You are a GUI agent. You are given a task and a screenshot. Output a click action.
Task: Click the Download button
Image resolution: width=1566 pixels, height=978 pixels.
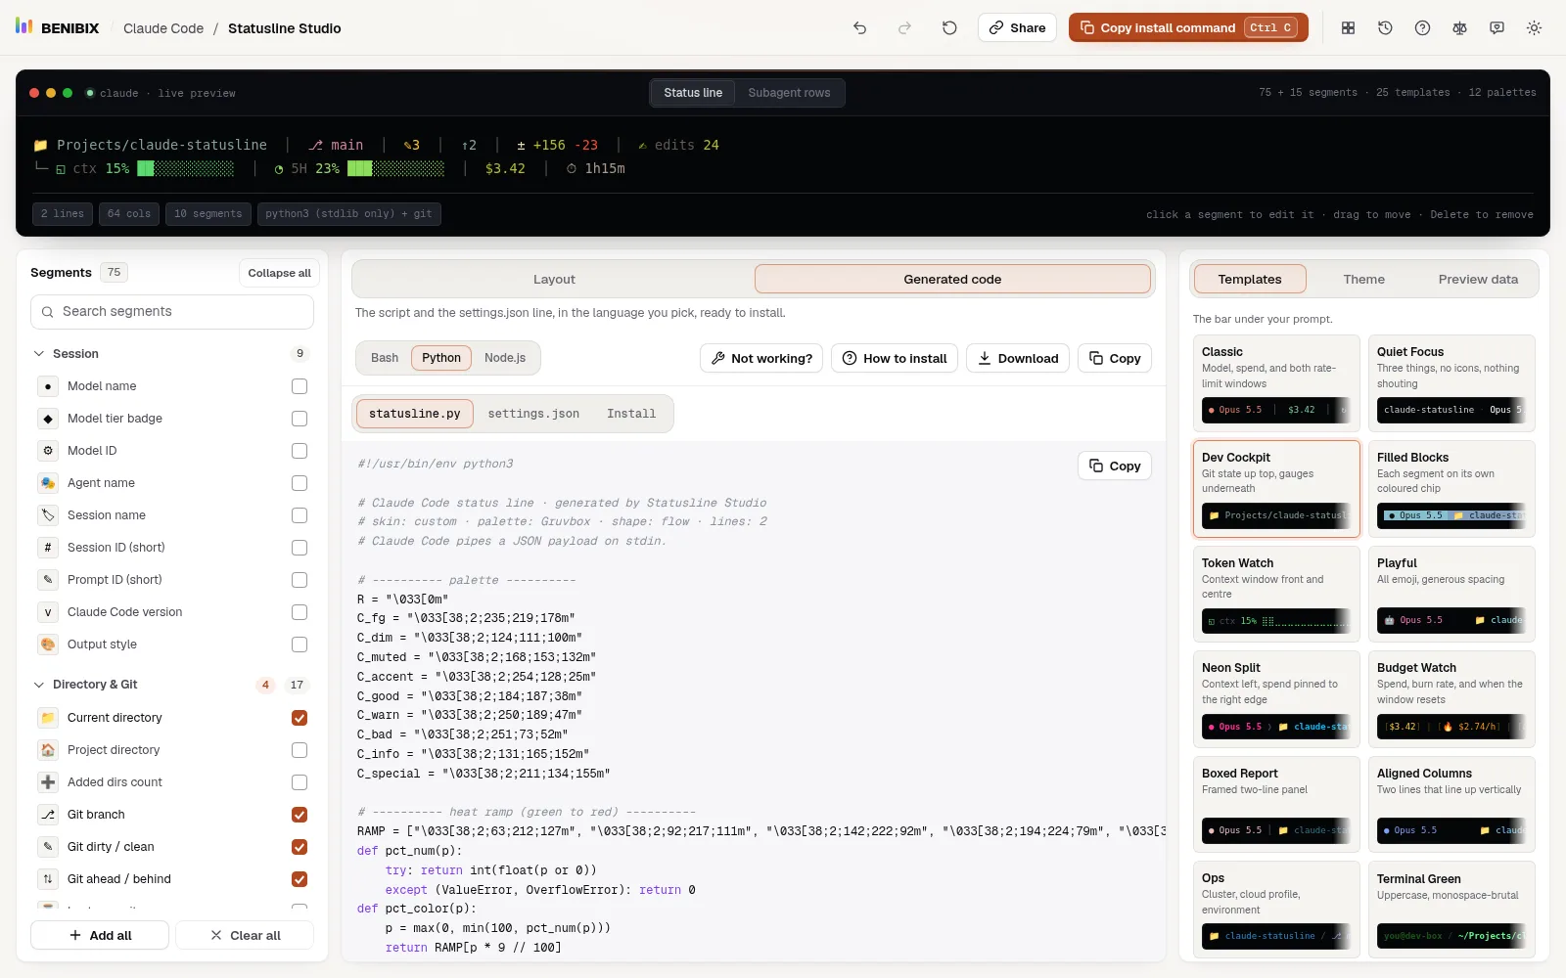[1018, 358]
